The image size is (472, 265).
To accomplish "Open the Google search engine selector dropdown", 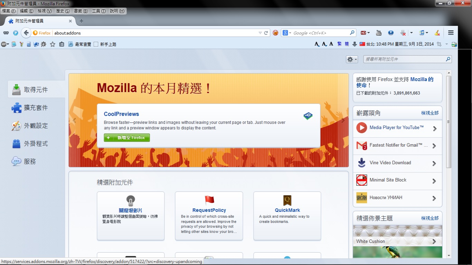I will click(x=286, y=33).
